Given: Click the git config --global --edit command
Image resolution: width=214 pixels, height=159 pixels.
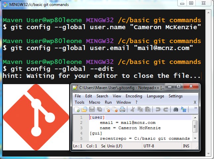Looking at the screenshot, I should [58, 69].
